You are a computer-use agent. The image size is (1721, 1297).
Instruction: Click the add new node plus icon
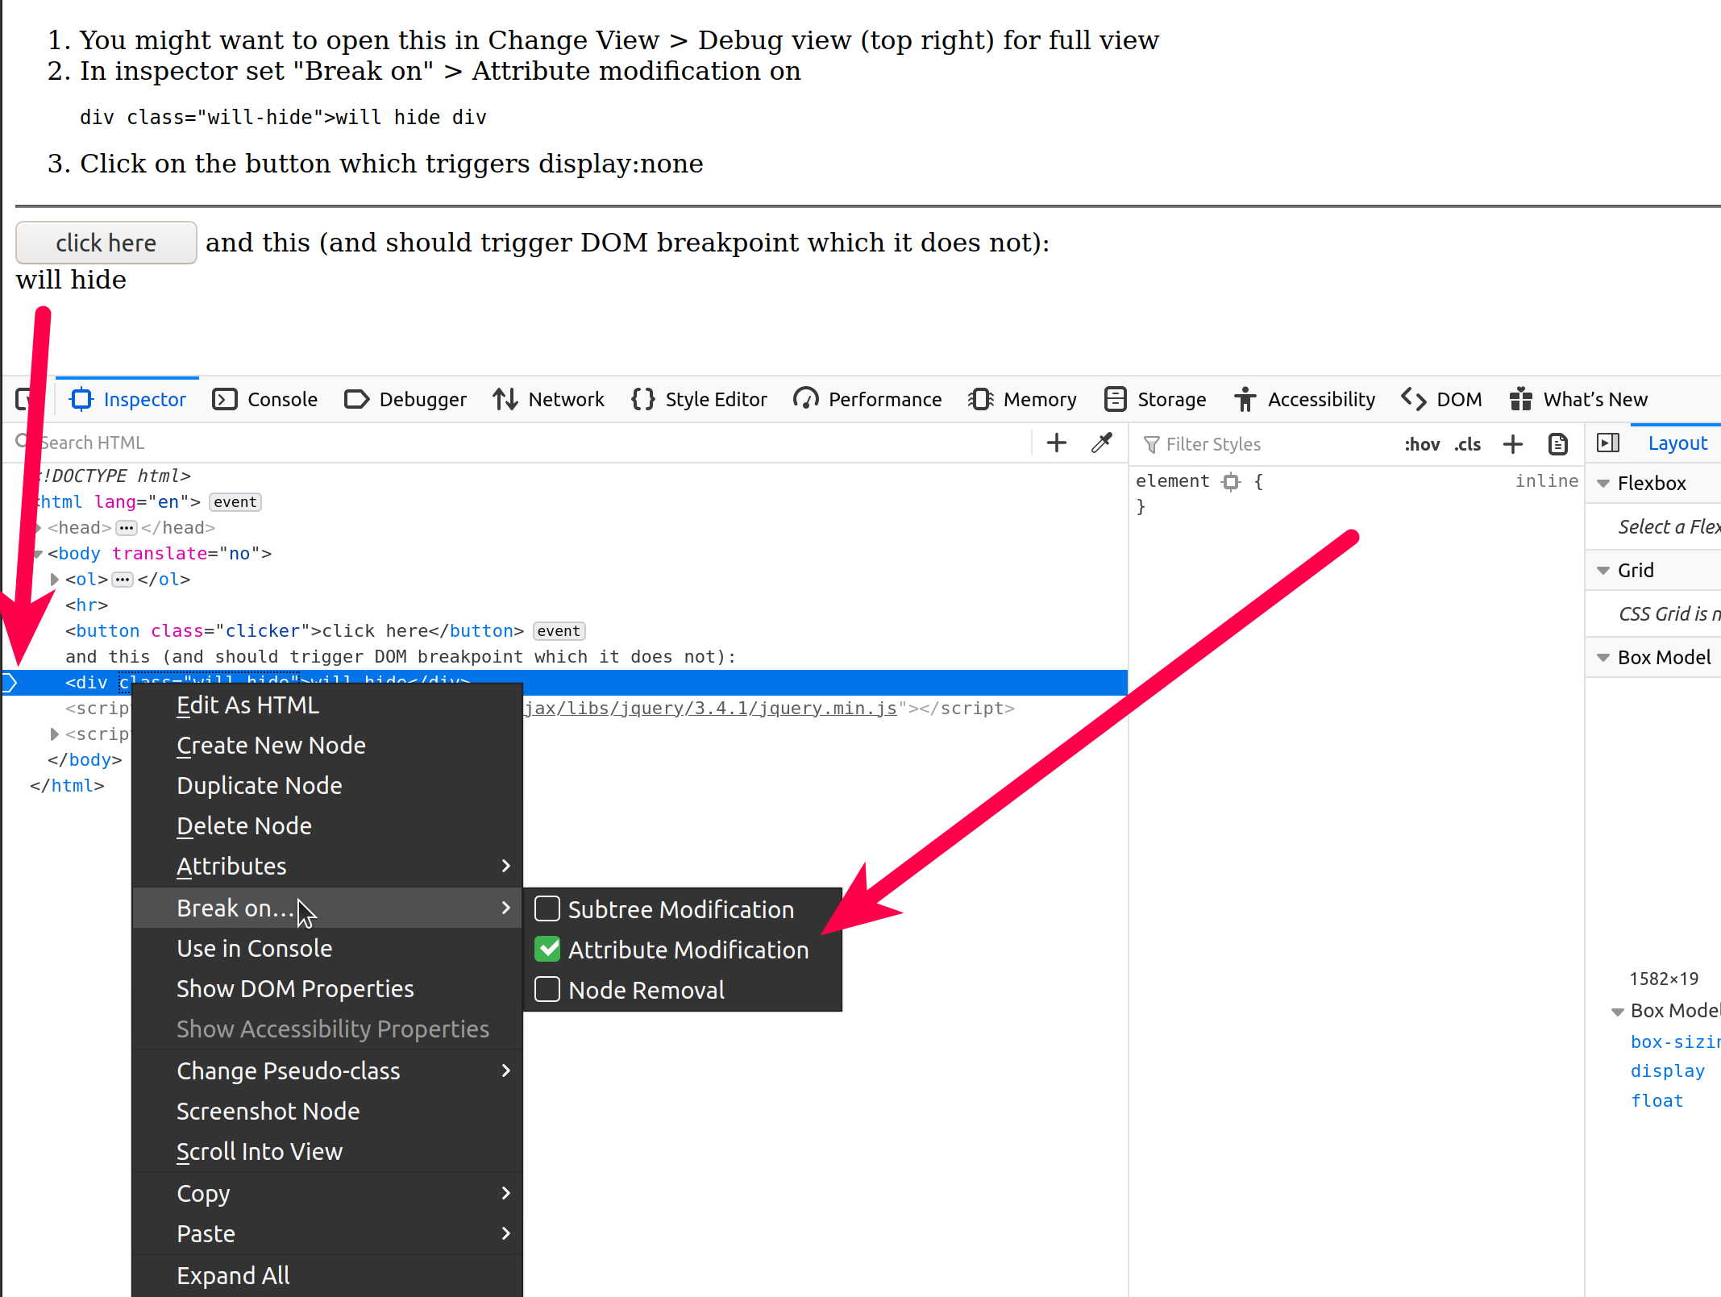tap(1056, 443)
